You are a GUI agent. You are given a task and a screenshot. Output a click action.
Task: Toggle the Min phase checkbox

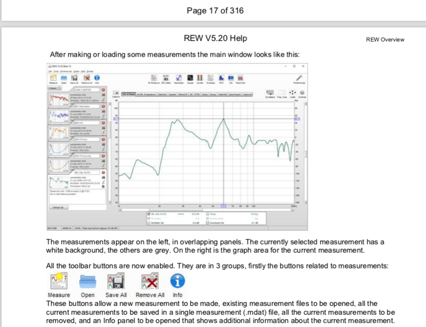[149, 218]
